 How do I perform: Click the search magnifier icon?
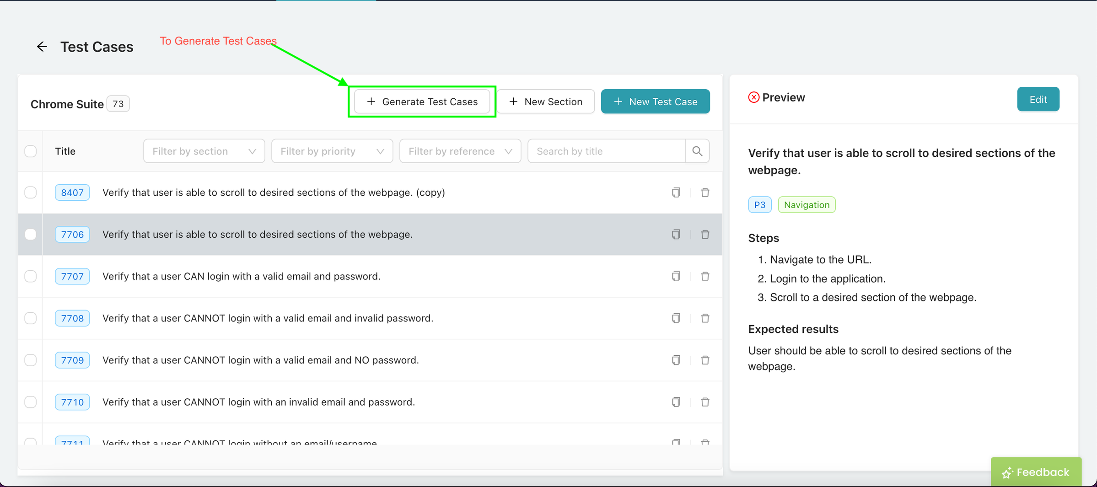[x=697, y=151]
